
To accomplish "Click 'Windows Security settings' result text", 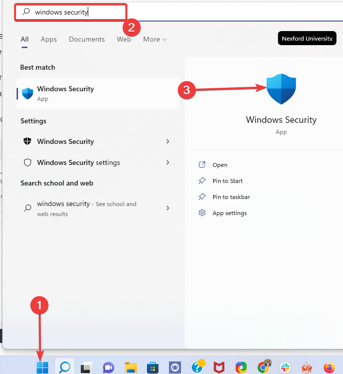I will point(78,162).
